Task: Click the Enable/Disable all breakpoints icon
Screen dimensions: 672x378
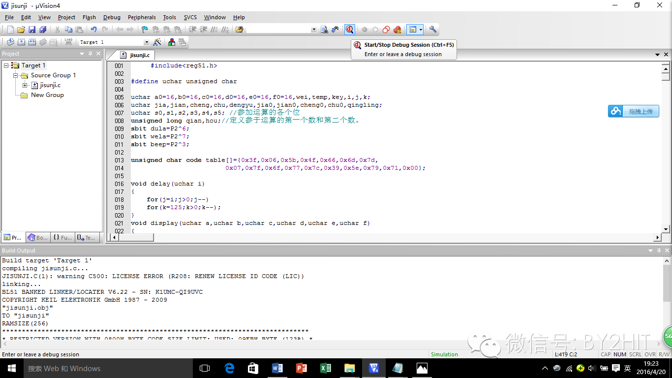Action: click(386, 30)
